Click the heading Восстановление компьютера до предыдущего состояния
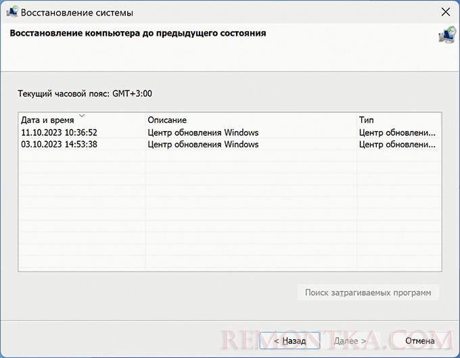The height and width of the screenshot is (358, 460). click(x=138, y=33)
